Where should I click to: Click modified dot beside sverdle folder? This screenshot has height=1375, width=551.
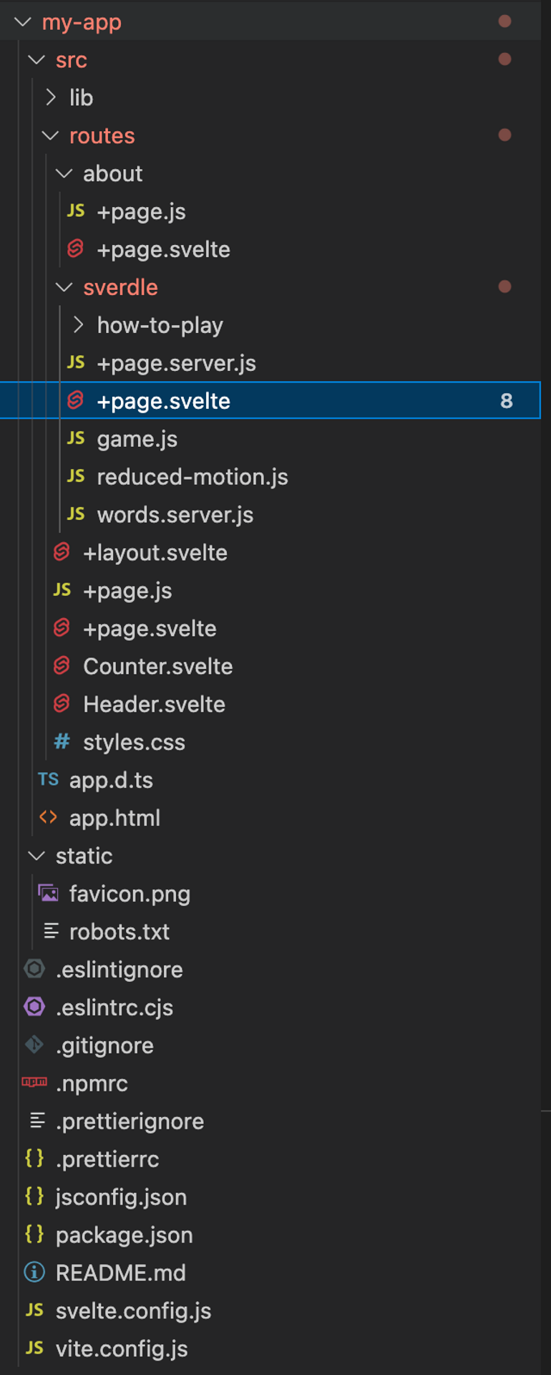pos(504,286)
